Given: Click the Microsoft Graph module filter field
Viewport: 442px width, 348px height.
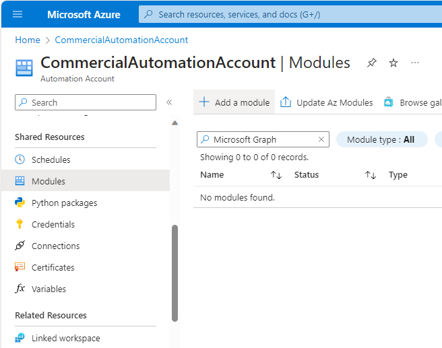Looking at the screenshot, I should tap(263, 139).
